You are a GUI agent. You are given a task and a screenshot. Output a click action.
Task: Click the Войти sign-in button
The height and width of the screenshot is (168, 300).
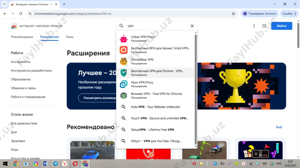coord(281,26)
